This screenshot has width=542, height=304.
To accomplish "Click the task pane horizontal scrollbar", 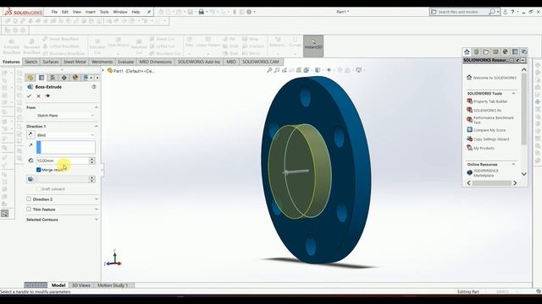I will [492, 183].
